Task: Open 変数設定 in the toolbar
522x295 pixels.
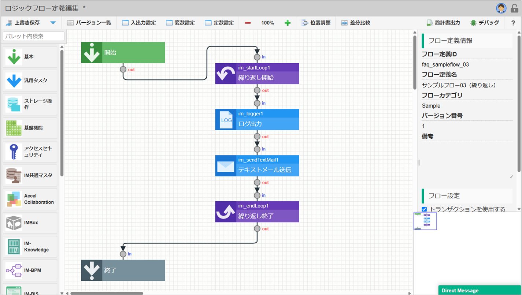Action: pyautogui.click(x=180, y=23)
